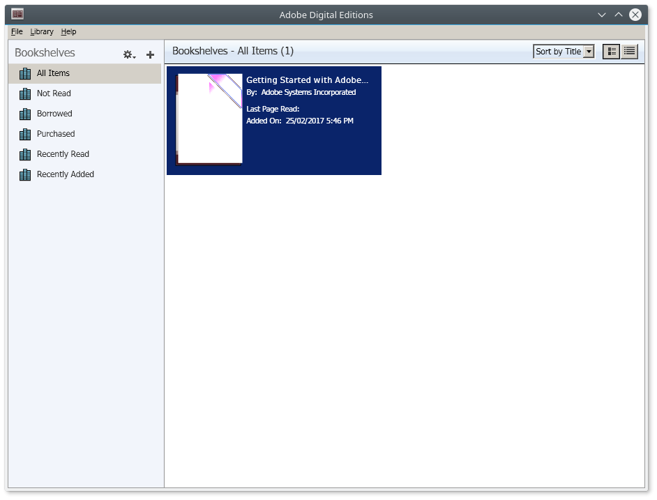Open the Sort by Title dropdown
This screenshot has height=500, width=657.
558,52
